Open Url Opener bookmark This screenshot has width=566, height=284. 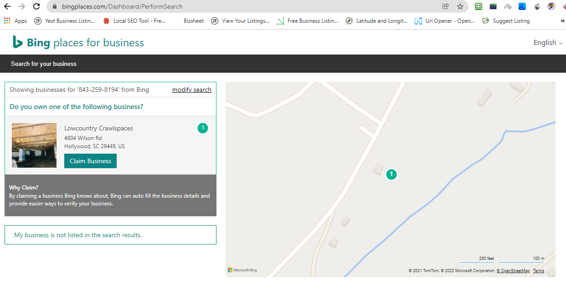(445, 21)
